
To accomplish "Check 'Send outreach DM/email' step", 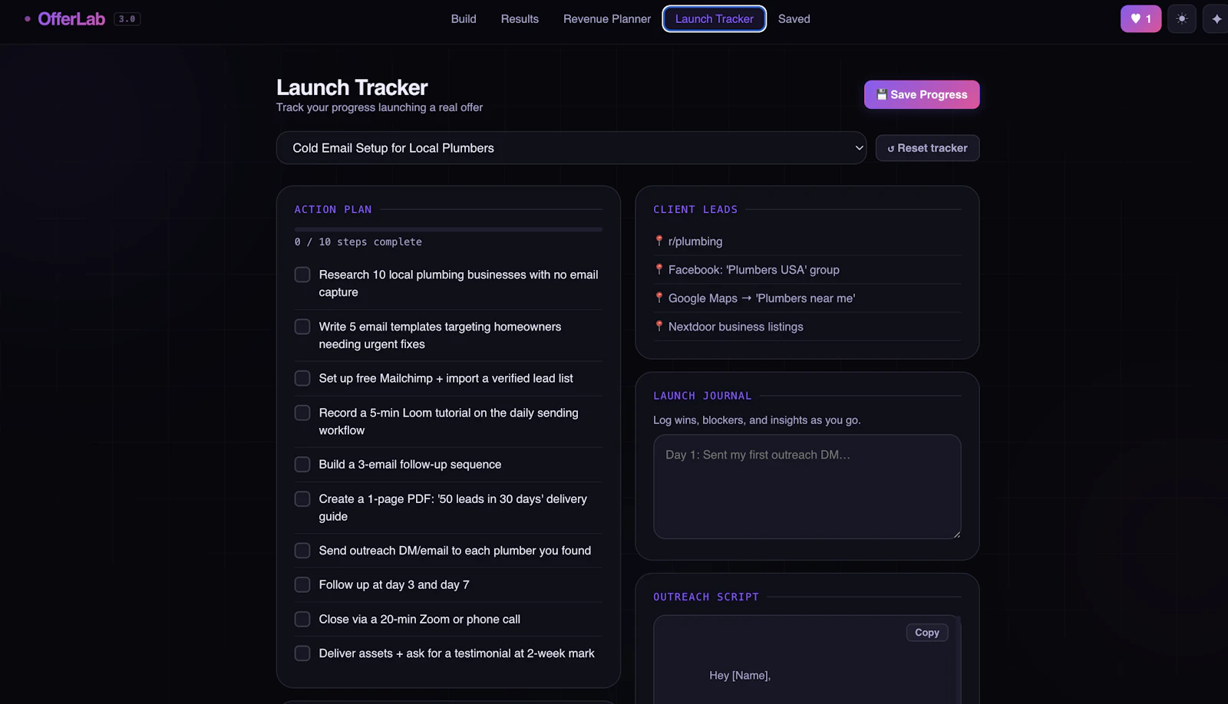I will point(302,551).
